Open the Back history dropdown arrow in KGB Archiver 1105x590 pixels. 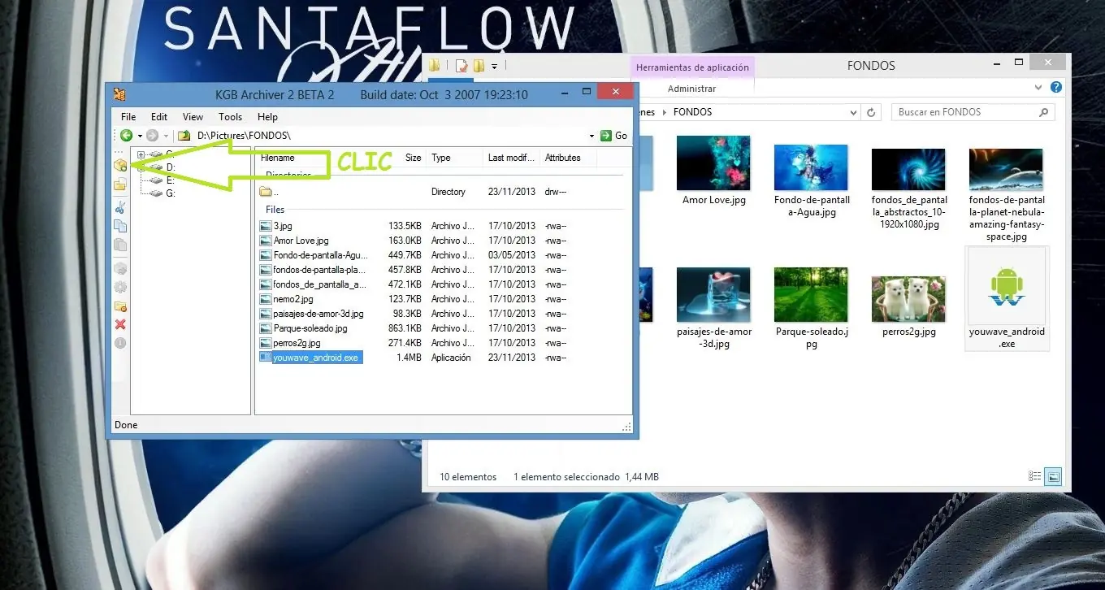(x=140, y=136)
